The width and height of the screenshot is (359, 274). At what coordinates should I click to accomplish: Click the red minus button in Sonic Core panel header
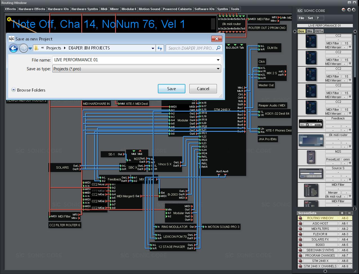point(344,10)
